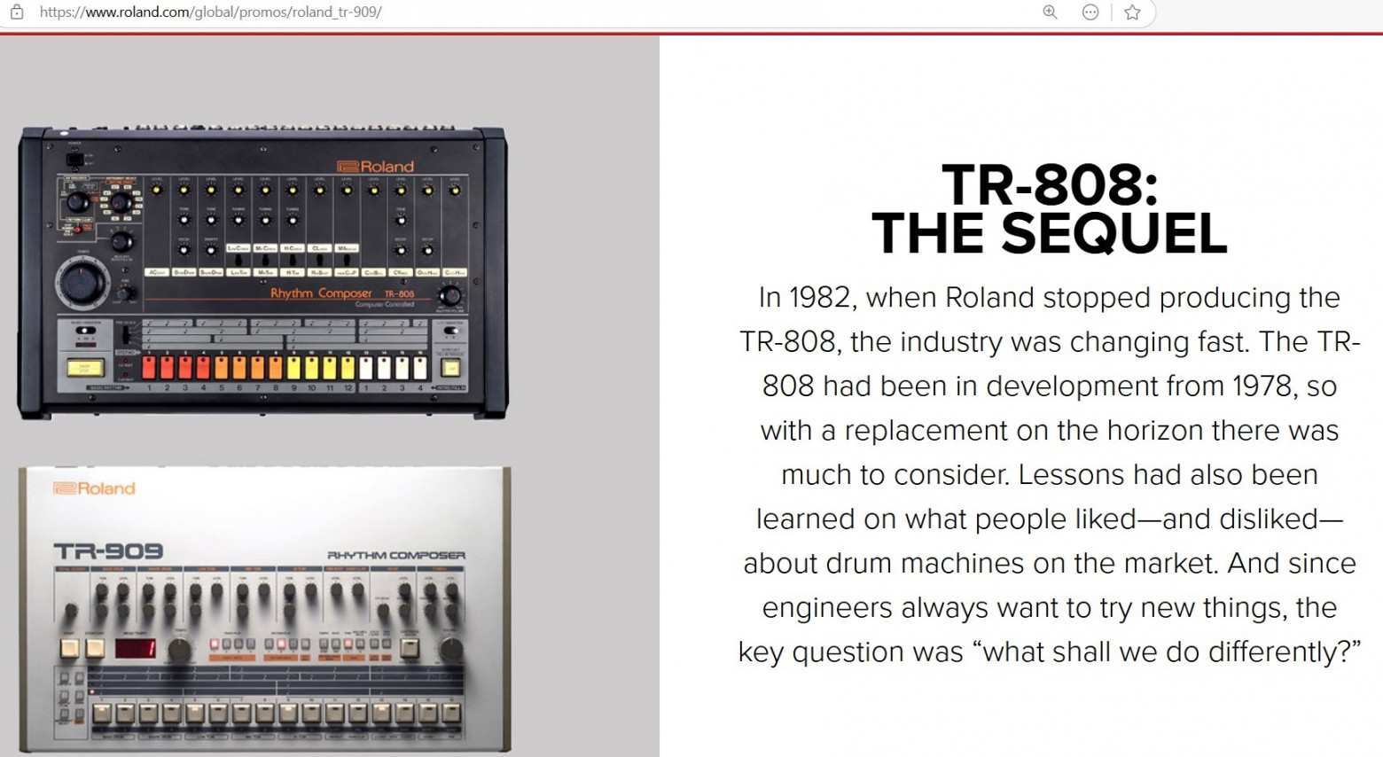Click the line "In 1982, when Roland stopped producing the"
1383x757 pixels.
pyautogui.click(x=1050, y=298)
